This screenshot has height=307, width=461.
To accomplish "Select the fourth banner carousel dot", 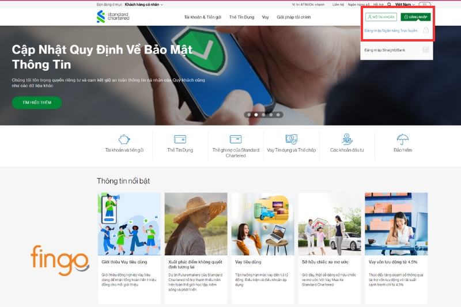I will pos(271,115).
